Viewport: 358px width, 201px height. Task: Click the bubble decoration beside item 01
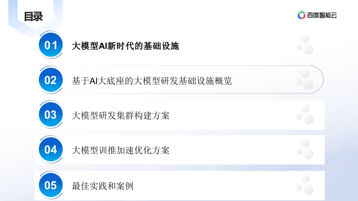(305, 44)
